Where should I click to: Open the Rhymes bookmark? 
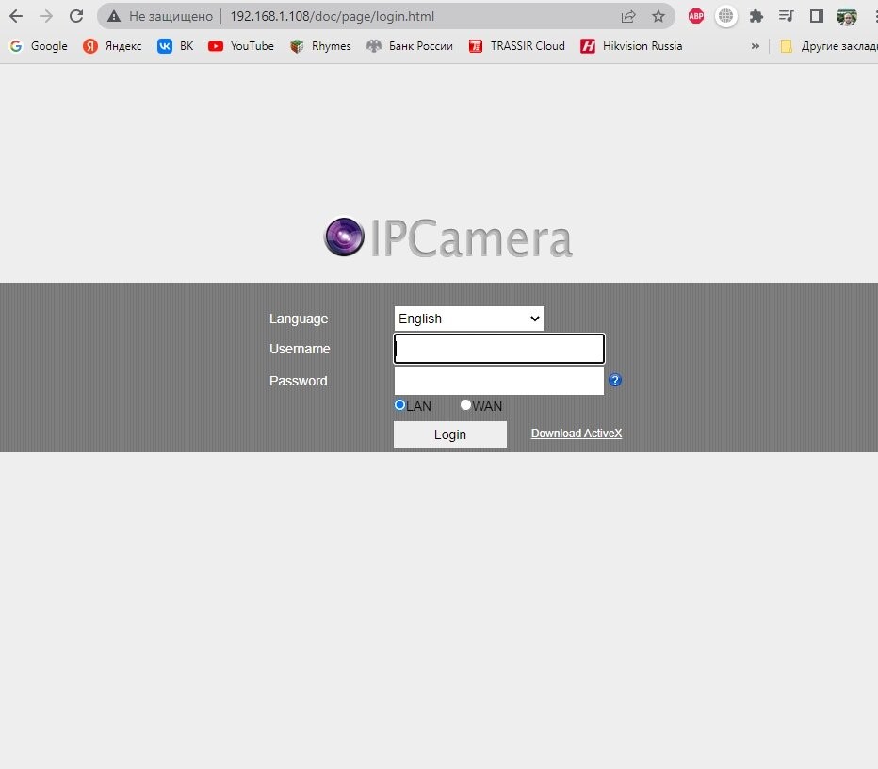(320, 46)
